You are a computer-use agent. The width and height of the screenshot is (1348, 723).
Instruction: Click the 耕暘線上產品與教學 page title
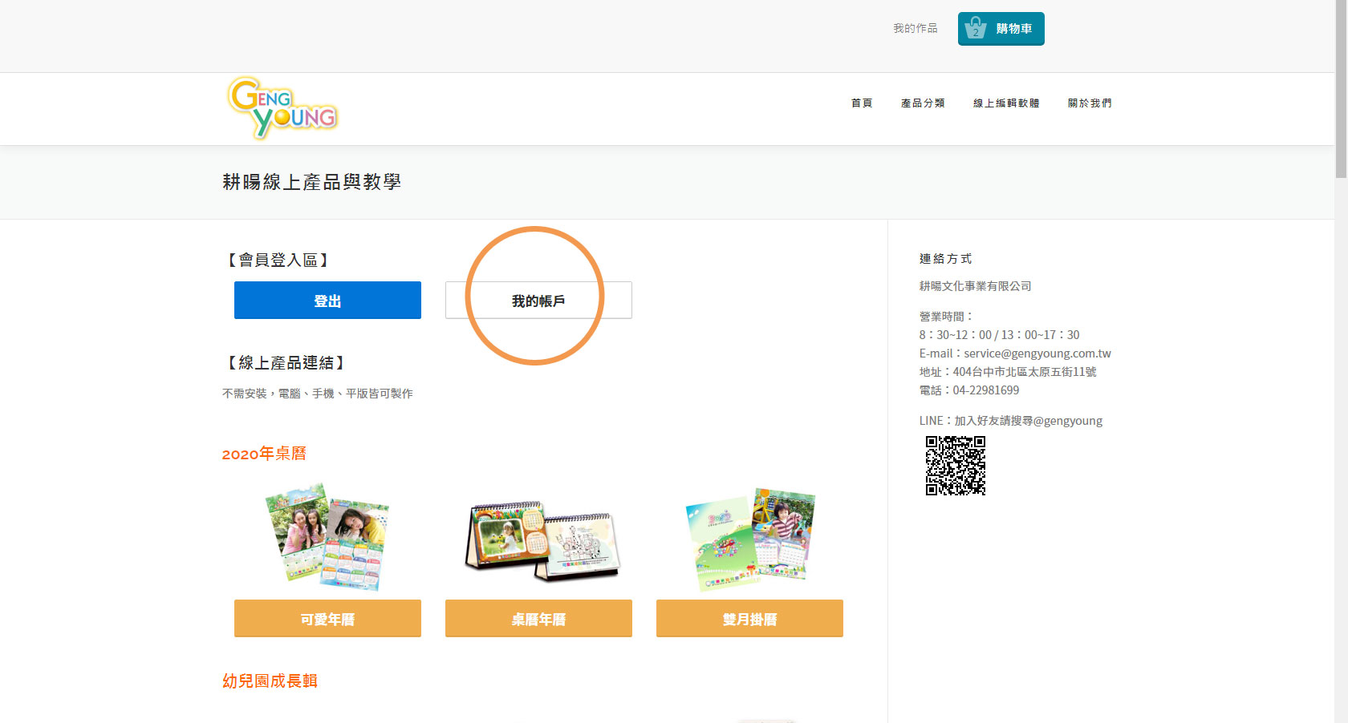[x=311, y=182]
